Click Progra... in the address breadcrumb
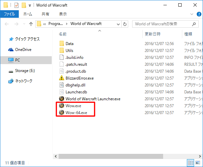Viewport: 203px width, 167px height. tap(56, 24)
